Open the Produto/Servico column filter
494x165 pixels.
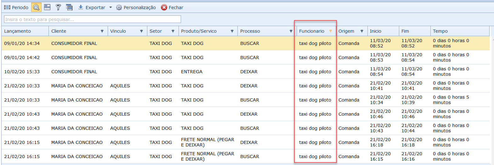click(x=232, y=31)
